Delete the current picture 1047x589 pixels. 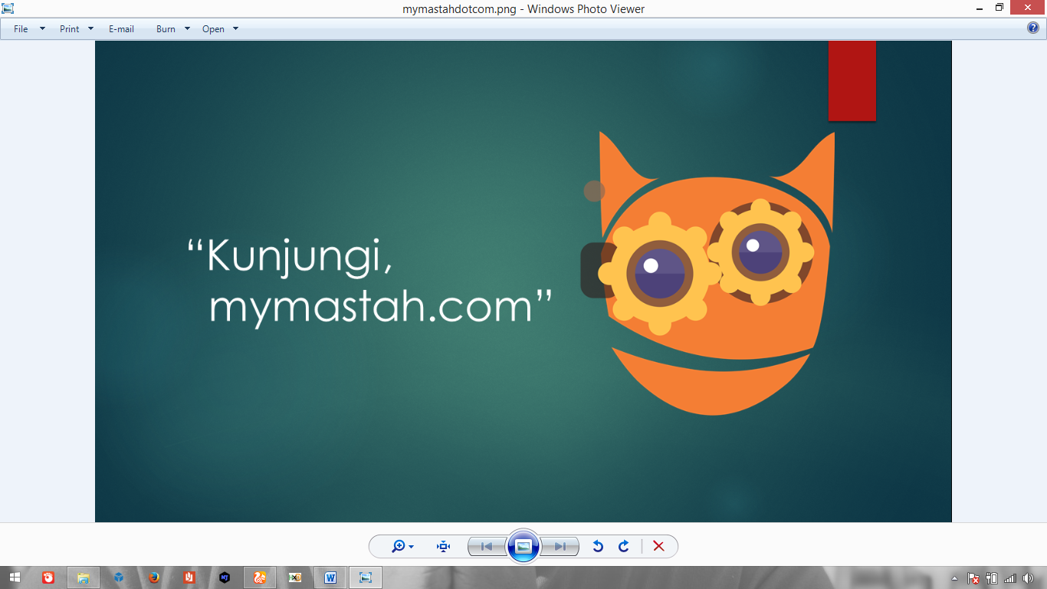tap(658, 546)
